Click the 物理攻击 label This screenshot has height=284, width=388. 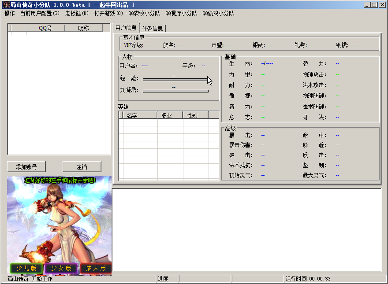[314, 74]
